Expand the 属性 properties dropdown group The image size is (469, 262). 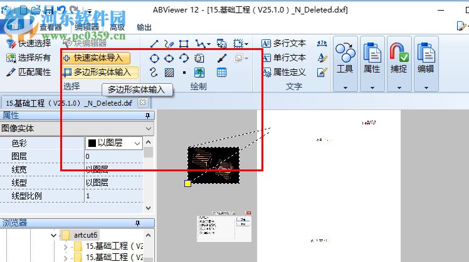pyautogui.click(x=372, y=88)
